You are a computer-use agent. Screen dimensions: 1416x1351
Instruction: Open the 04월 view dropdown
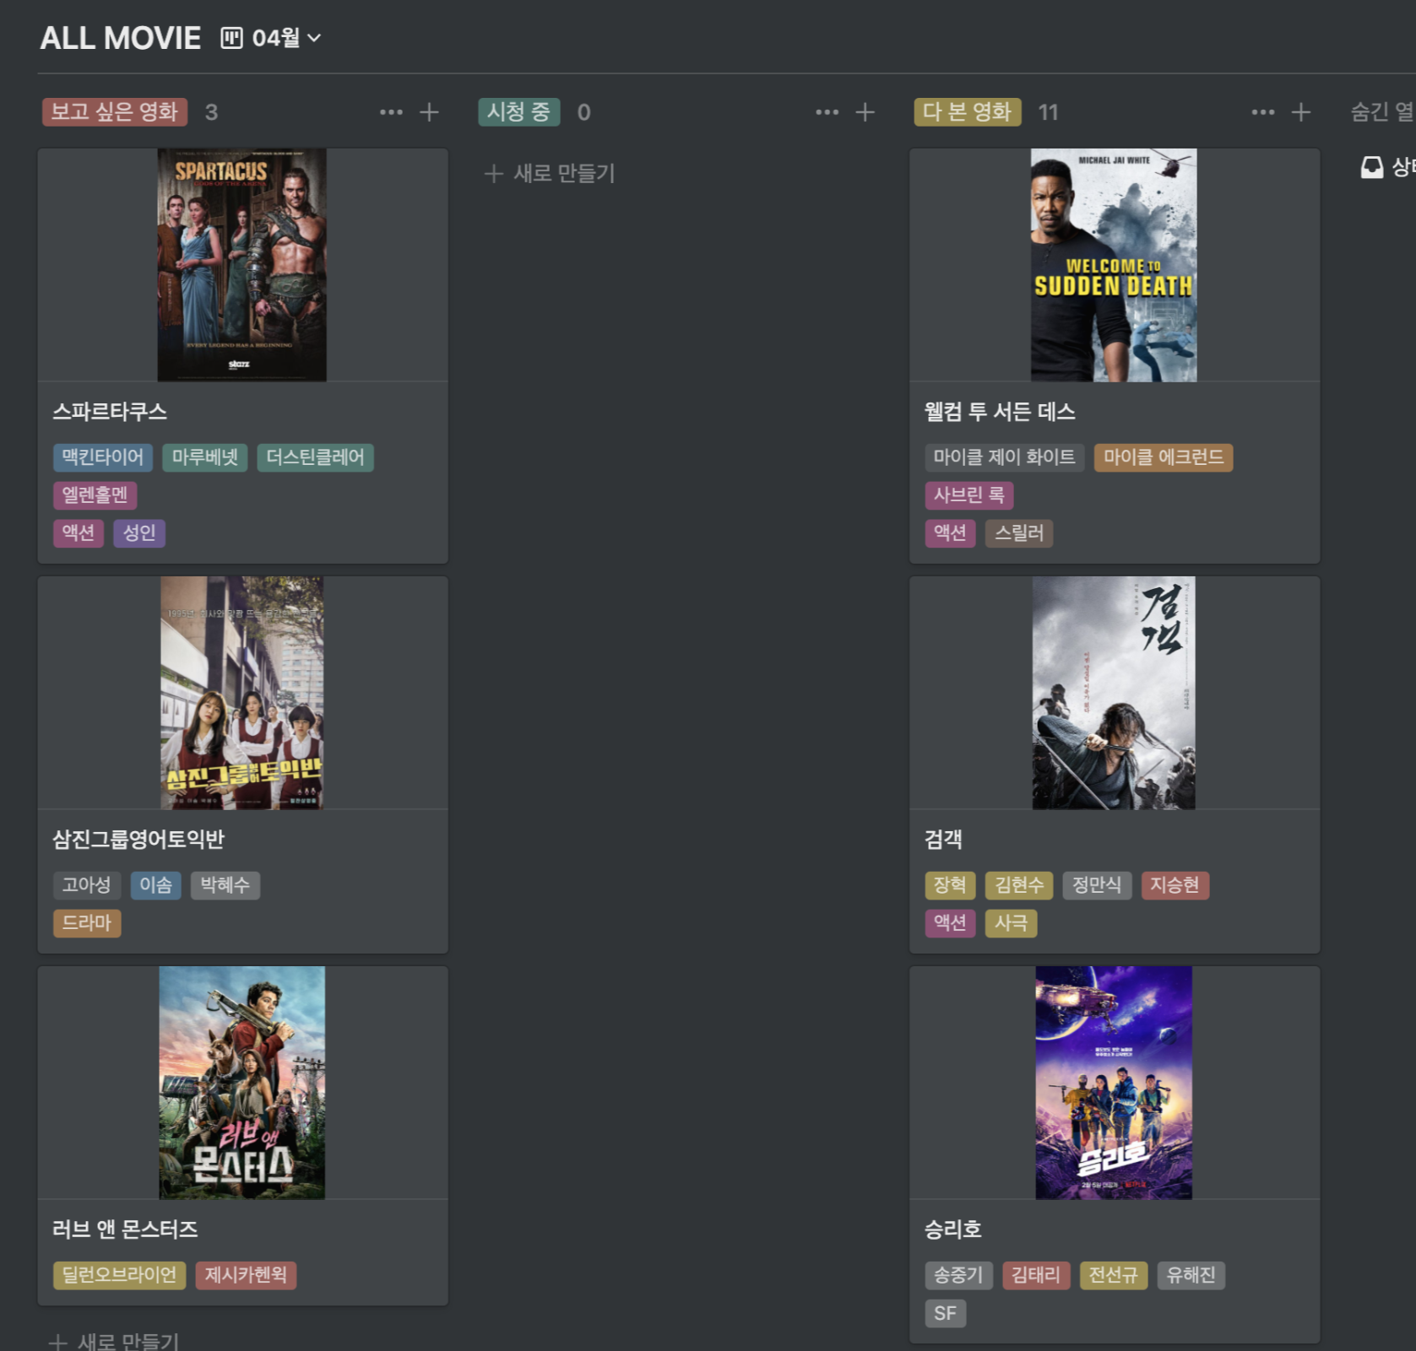tap(286, 38)
